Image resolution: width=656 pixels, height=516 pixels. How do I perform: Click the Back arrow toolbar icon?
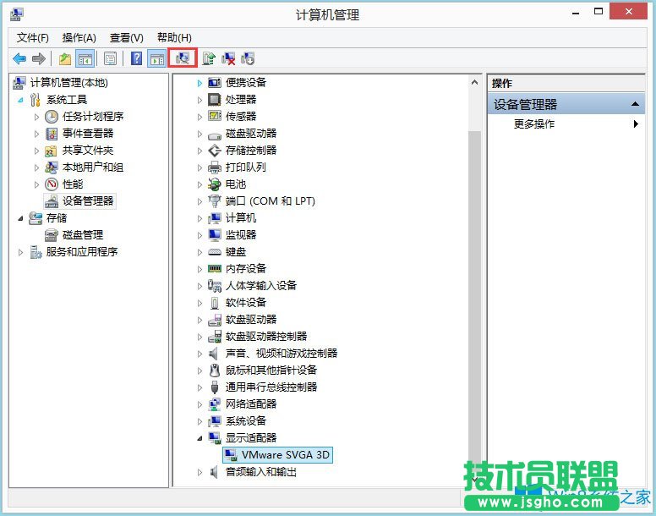click(19, 58)
